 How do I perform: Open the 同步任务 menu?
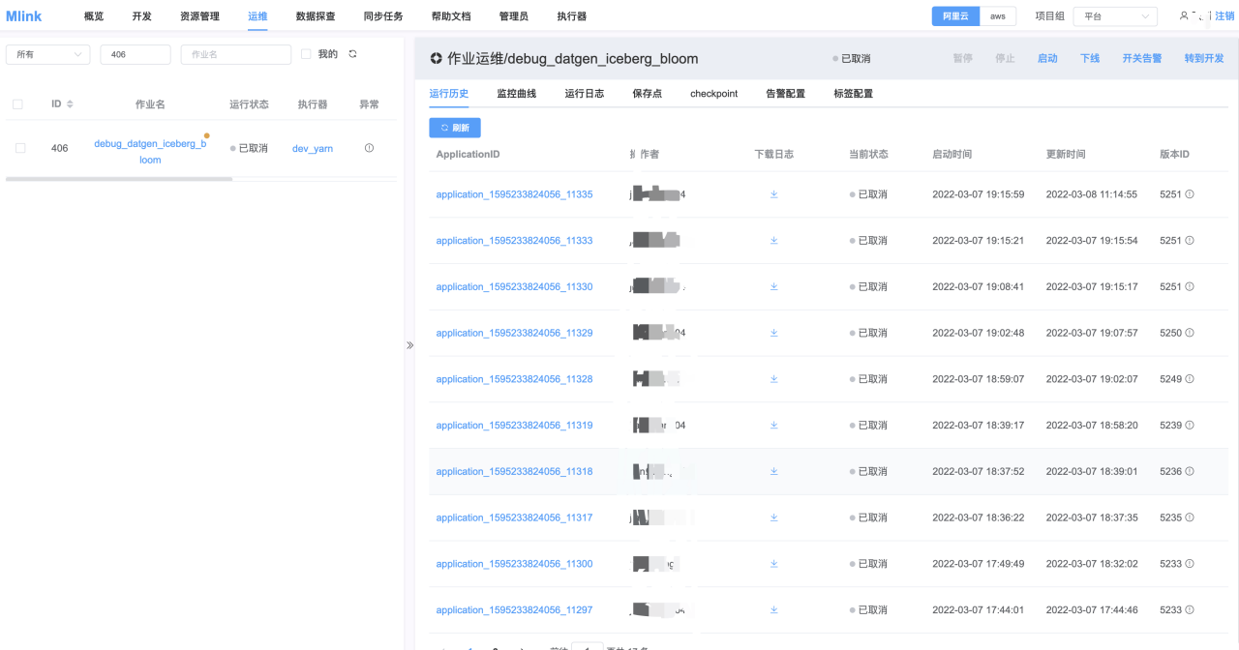[383, 16]
